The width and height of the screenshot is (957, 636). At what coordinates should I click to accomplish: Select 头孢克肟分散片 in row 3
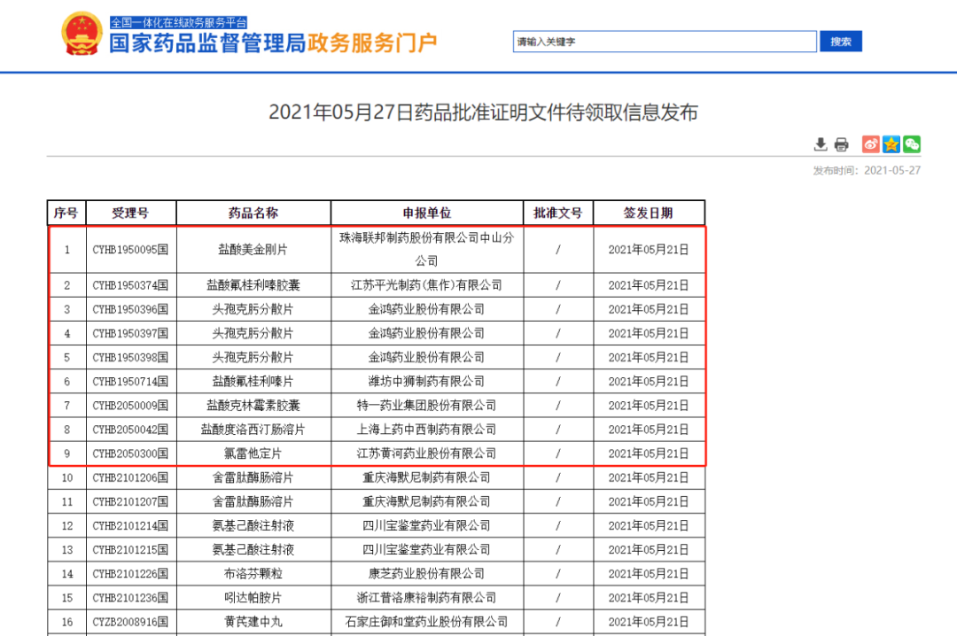[x=253, y=309]
